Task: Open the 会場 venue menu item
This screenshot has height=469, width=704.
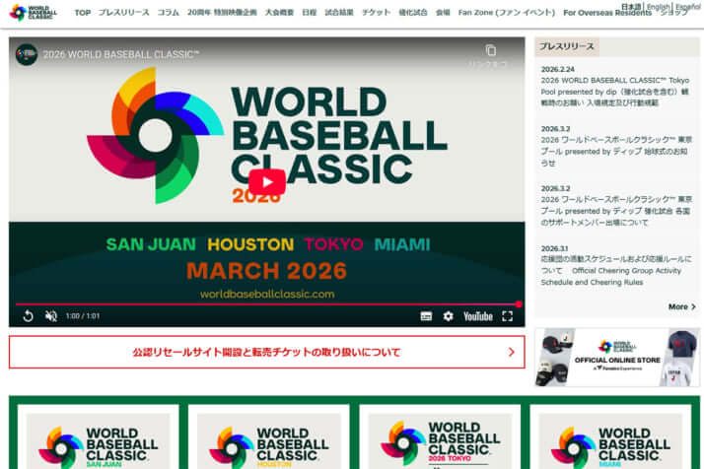Action: [443, 13]
